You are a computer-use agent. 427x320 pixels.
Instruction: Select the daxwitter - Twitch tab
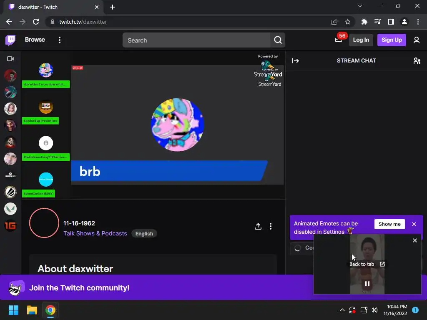(x=53, y=7)
